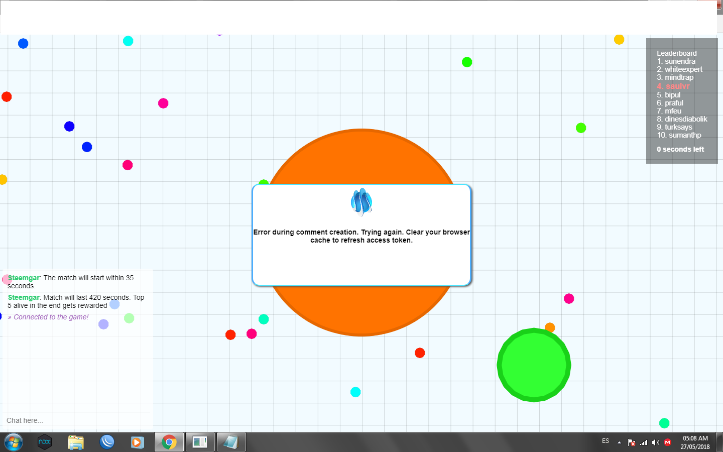The width and height of the screenshot is (723, 452).
Task: Click the Show desktop strip
Action: click(719, 442)
